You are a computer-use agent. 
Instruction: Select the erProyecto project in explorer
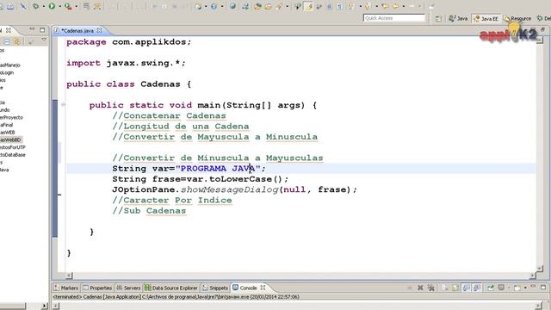pyautogui.click(x=11, y=117)
